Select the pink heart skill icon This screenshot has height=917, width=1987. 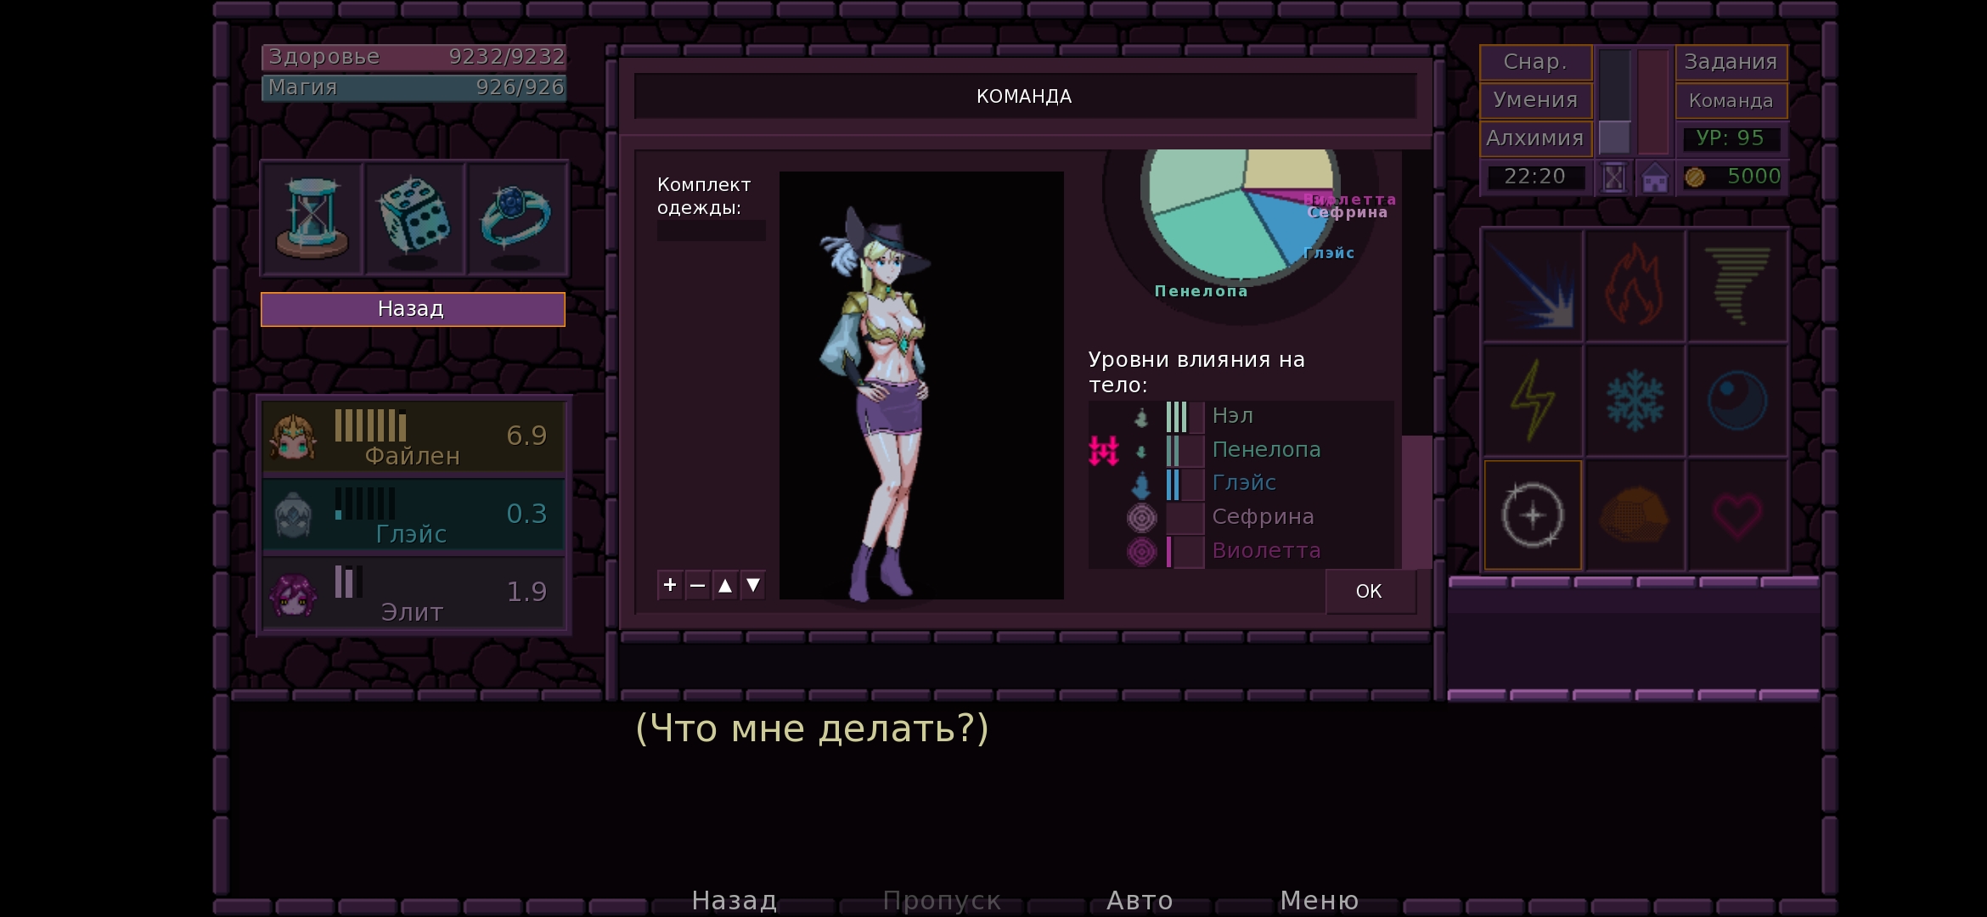(x=1737, y=515)
